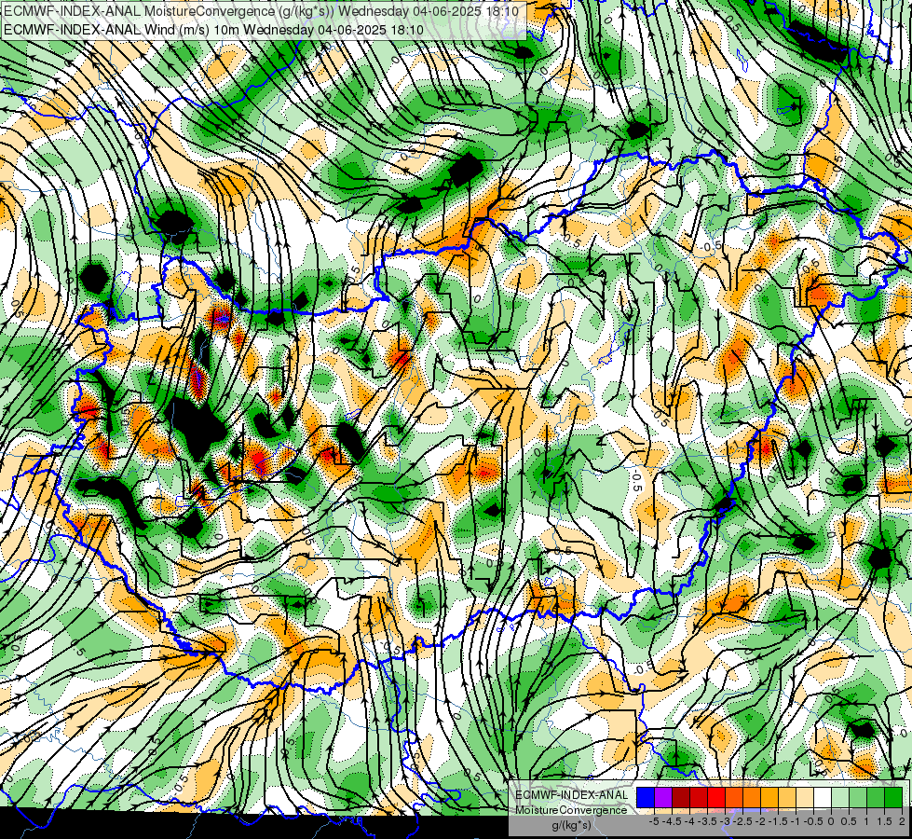Select the white legend swatch between -0.5 and 0

tap(823, 798)
